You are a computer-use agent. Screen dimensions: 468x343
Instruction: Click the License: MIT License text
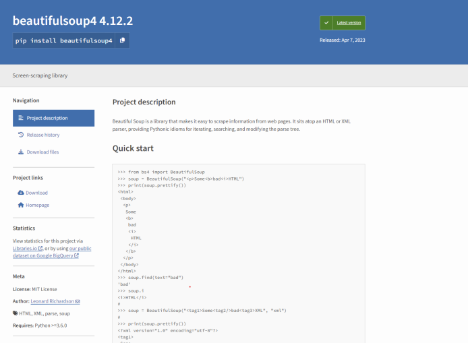pyautogui.click(x=34, y=289)
